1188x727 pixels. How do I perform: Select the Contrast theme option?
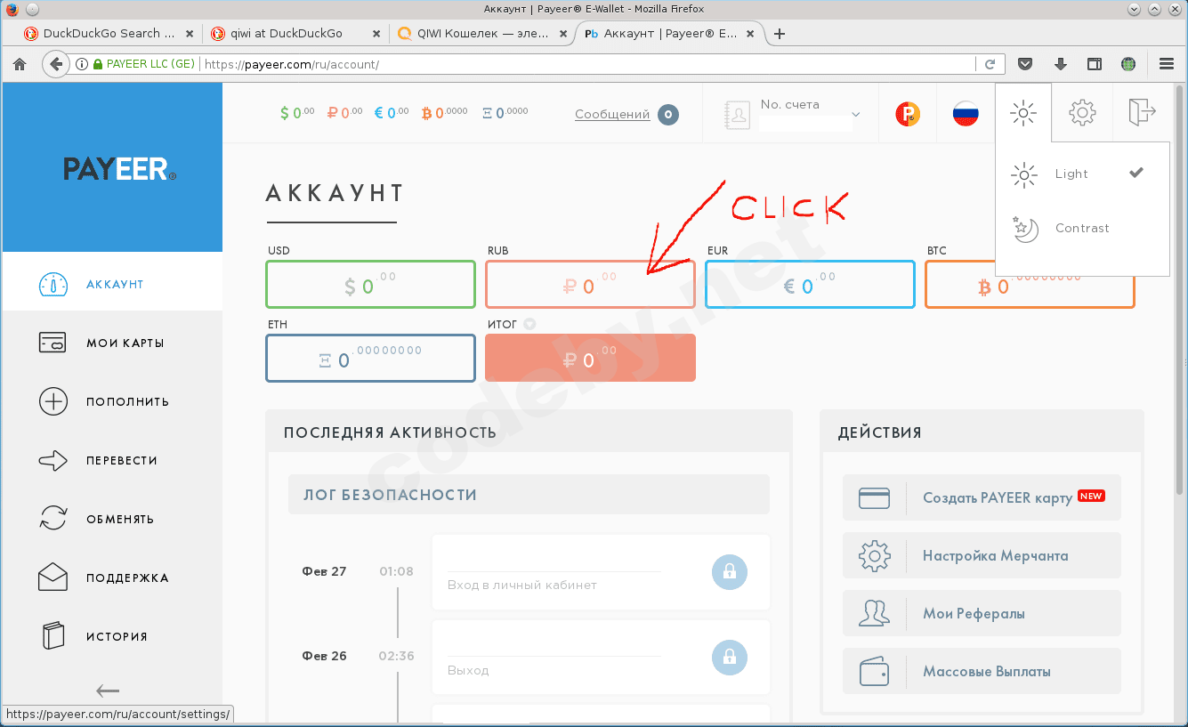click(x=1082, y=229)
